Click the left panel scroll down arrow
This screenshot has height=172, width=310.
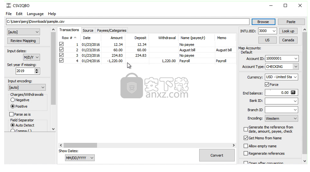click(53, 129)
